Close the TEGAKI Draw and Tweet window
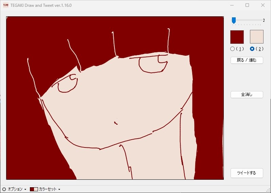Viewport: 271px width, 193px height. coord(263,5)
